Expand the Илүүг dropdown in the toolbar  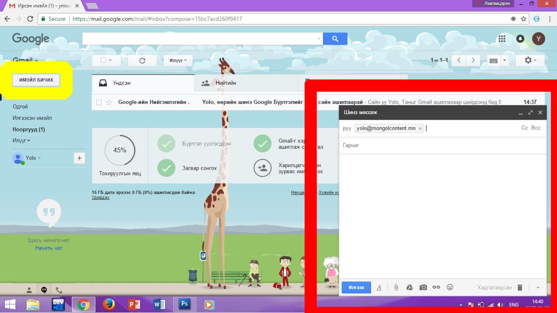click(x=178, y=60)
